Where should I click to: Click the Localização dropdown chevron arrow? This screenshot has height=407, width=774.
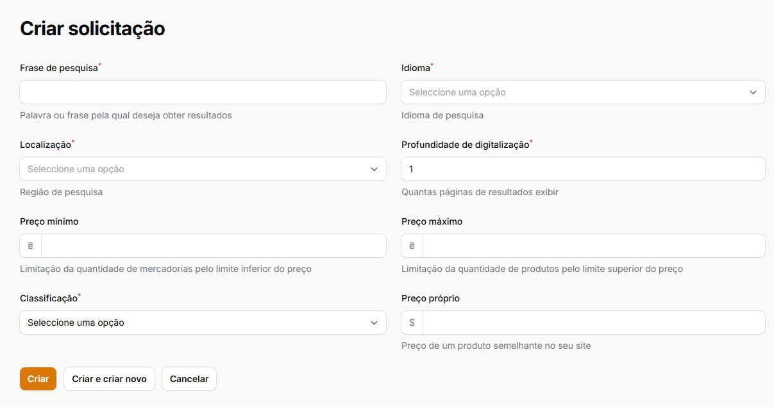[374, 169]
